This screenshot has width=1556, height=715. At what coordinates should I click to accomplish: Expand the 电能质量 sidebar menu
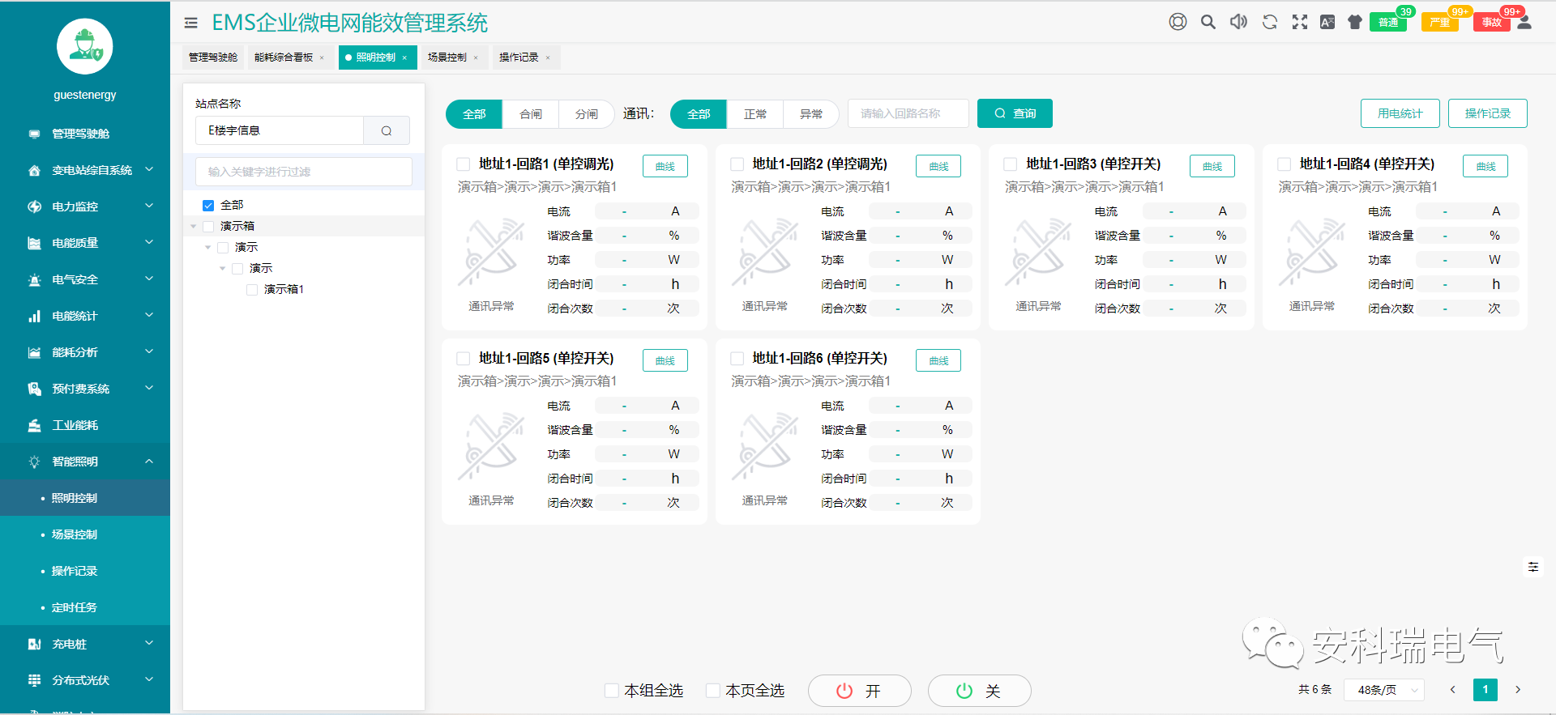pos(85,243)
